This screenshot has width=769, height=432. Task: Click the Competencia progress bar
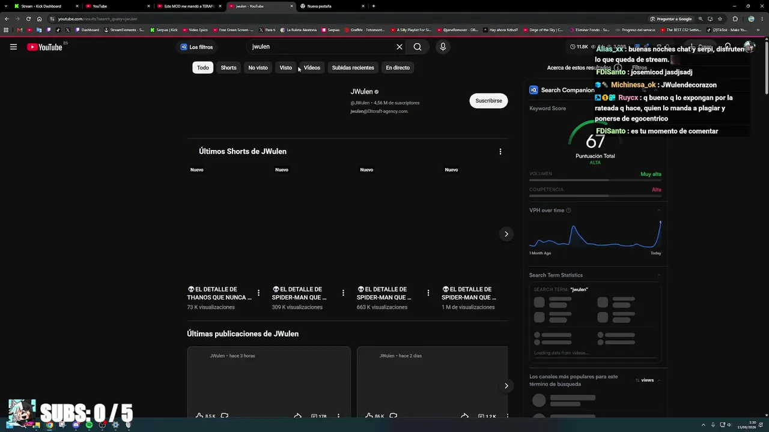pos(595,196)
